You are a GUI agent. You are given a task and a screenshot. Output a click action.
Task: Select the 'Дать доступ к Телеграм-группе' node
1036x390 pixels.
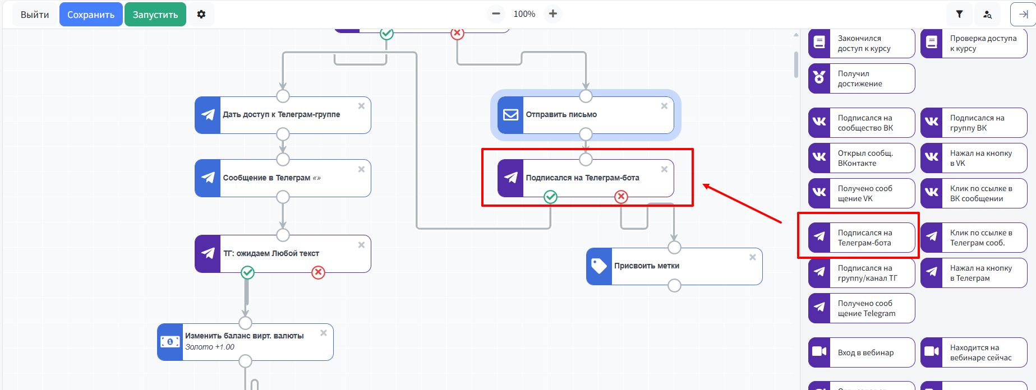pyautogui.click(x=283, y=115)
